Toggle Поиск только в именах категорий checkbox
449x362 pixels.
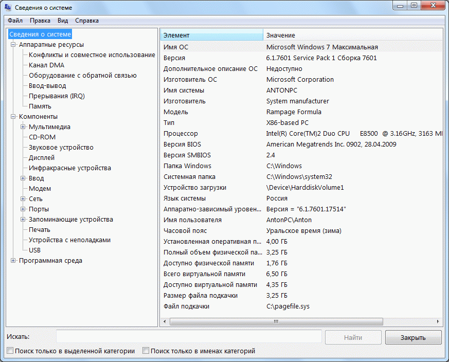146,351
